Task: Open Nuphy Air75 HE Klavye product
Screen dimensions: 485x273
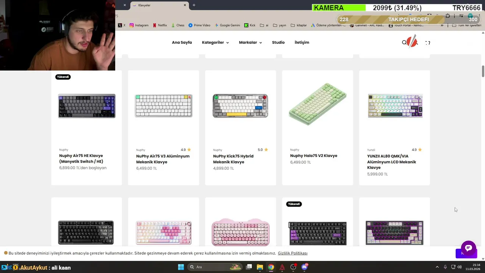Action: pyautogui.click(x=81, y=158)
